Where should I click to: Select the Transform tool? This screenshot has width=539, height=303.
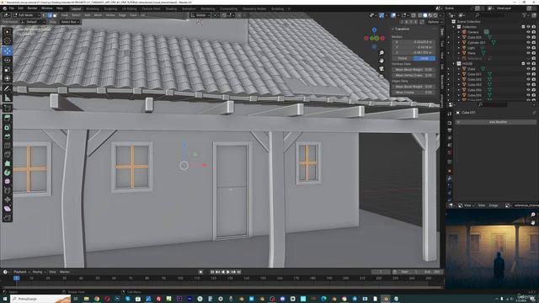click(8, 78)
